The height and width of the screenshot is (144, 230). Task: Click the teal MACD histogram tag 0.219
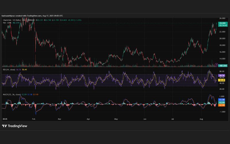tap(222, 103)
